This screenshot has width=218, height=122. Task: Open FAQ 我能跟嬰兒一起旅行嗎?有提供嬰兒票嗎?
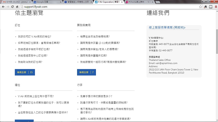[103, 62]
